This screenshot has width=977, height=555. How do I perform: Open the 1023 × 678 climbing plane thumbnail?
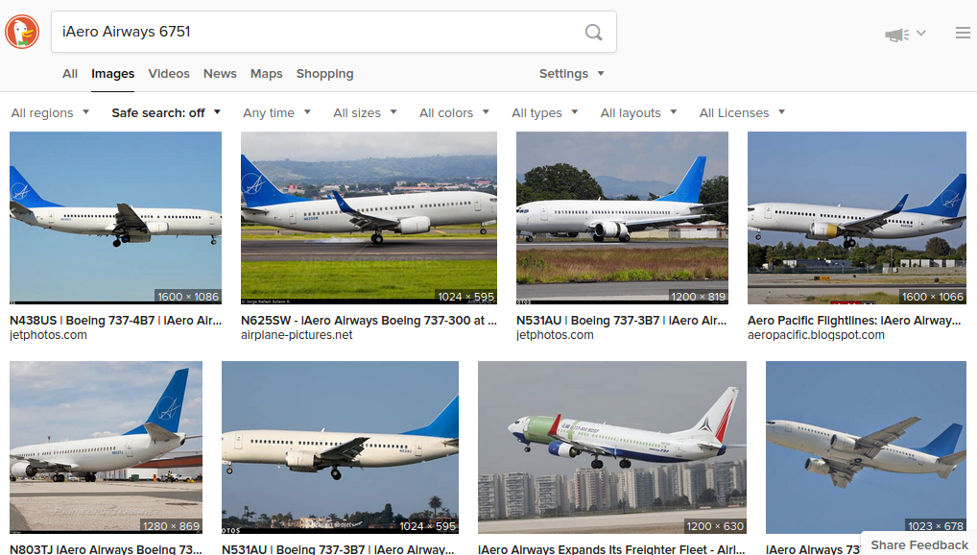pyautogui.click(x=866, y=447)
